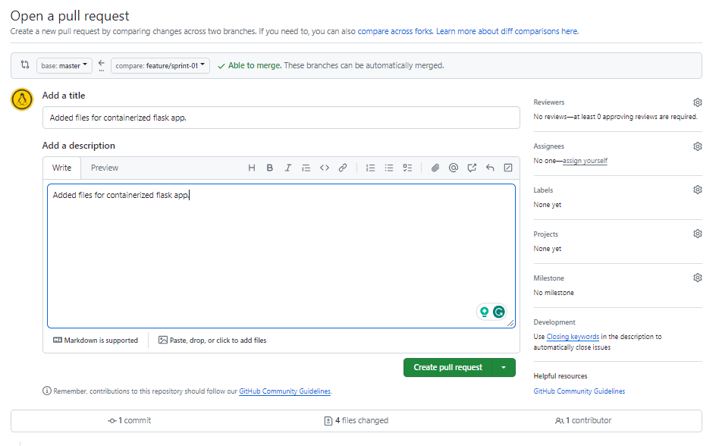Open the Closing keywords link
719x446 pixels.
point(573,337)
